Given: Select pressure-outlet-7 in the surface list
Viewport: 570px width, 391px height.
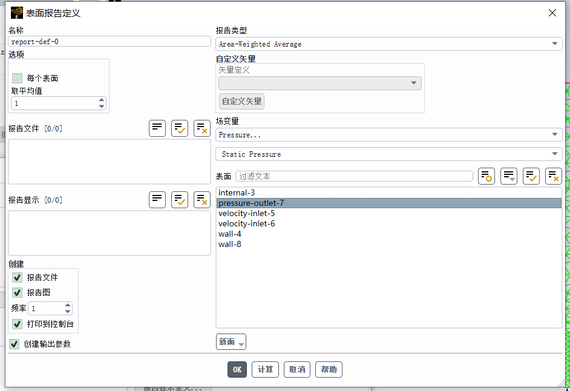Looking at the screenshot, I should click(389, 203).
